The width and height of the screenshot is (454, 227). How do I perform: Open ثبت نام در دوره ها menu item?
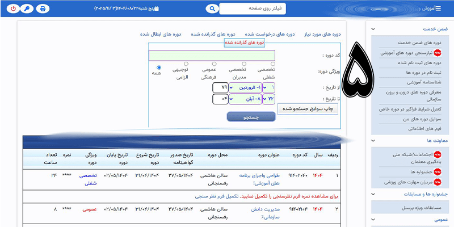click(x=423, y=73)
